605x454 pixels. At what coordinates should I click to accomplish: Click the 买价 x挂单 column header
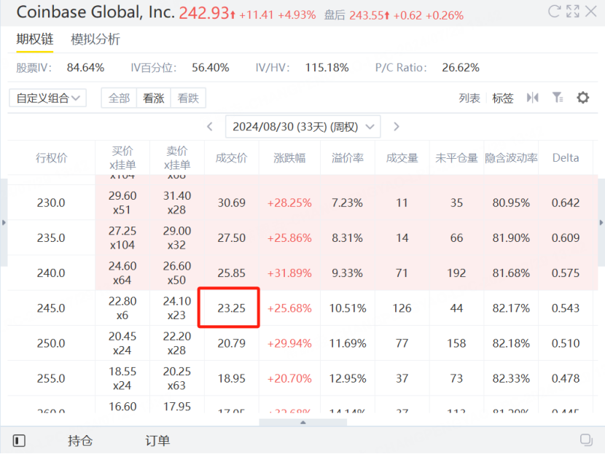click(122, 157)
